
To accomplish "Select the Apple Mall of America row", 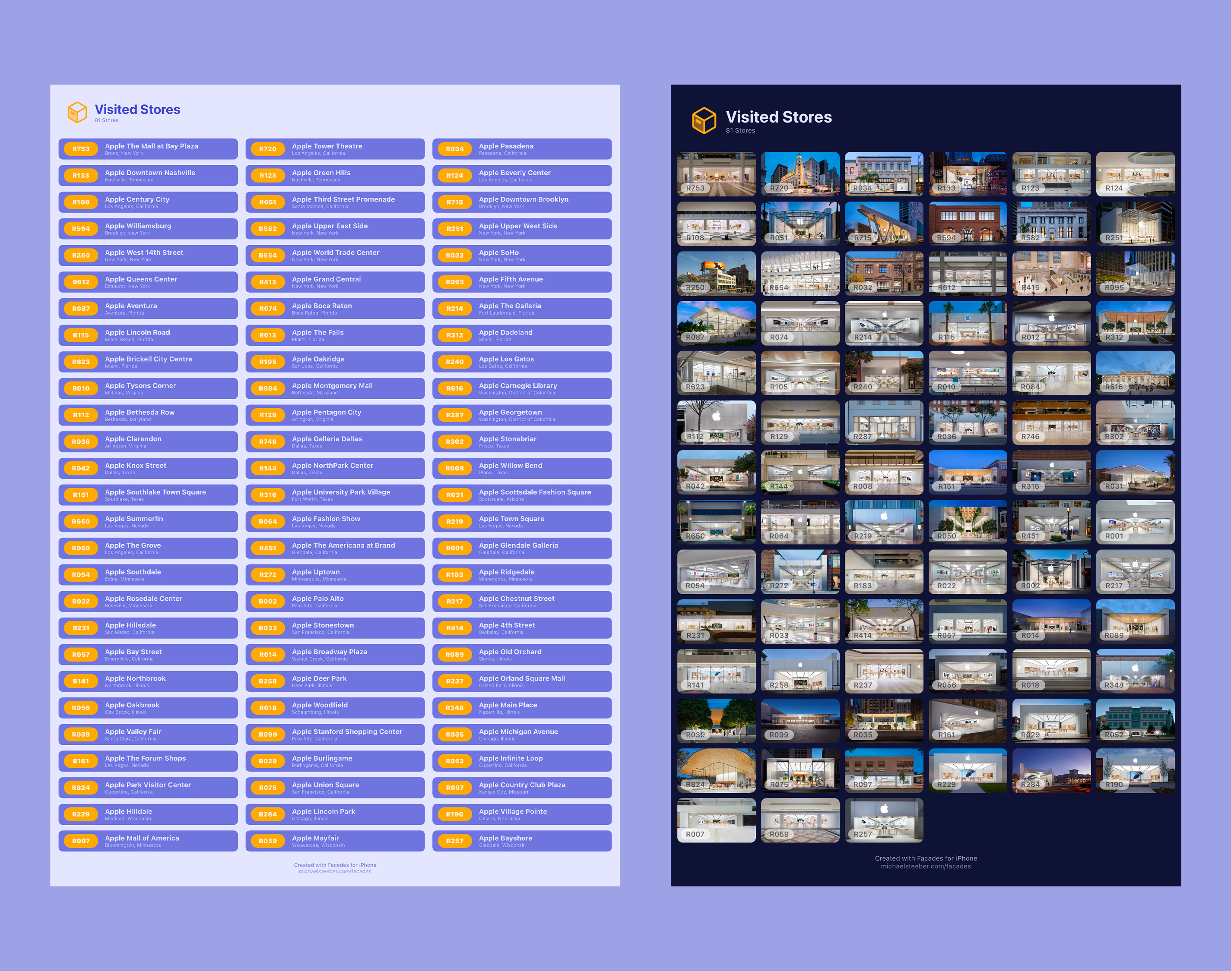I will tap(148, 841).
